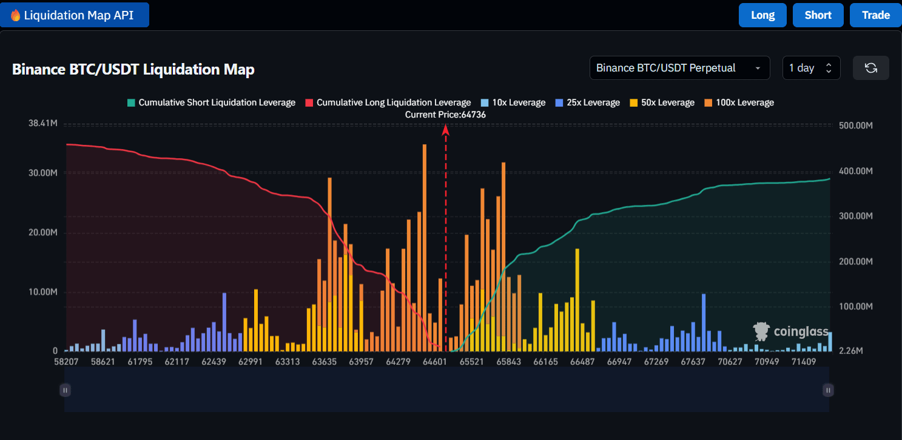Click the flame icon beside Liquidation Map API
The height and width of the screenshot is (440, 902).
point(16,15)
